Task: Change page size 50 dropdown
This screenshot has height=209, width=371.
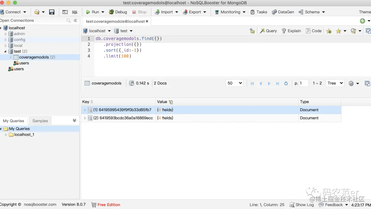Action: click(235, 83)
